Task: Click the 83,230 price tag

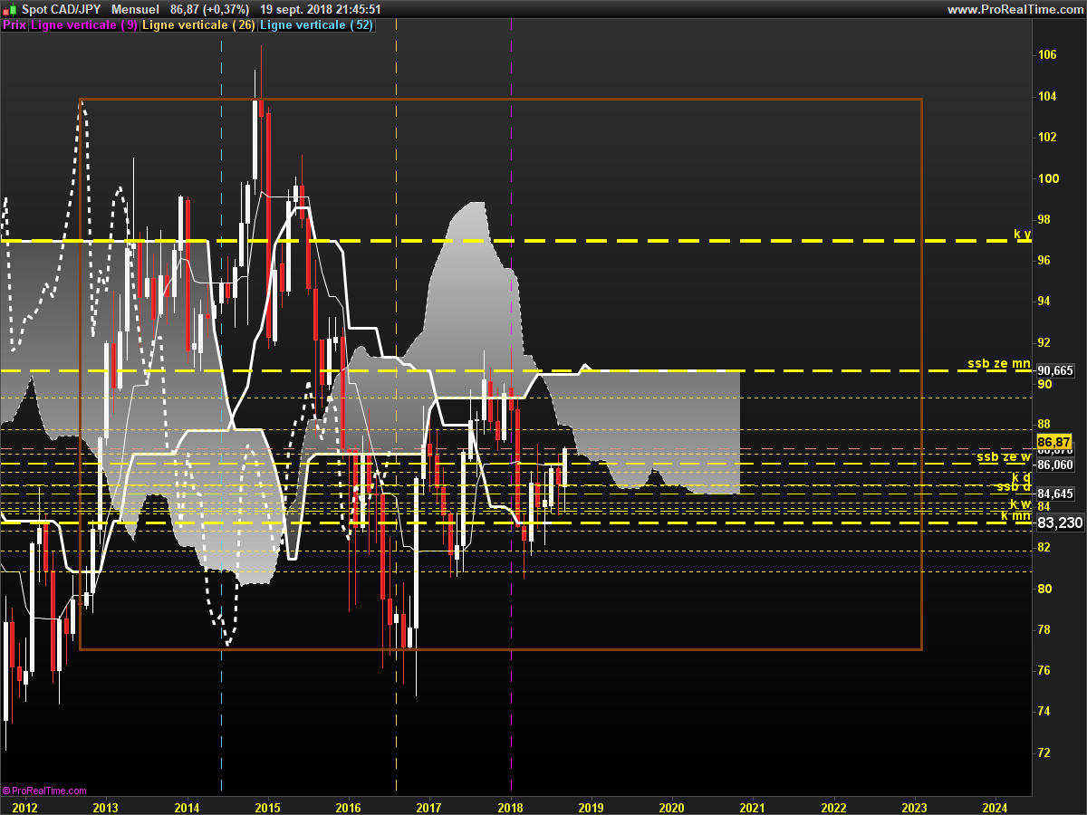Action: [x=1060, y=523]
